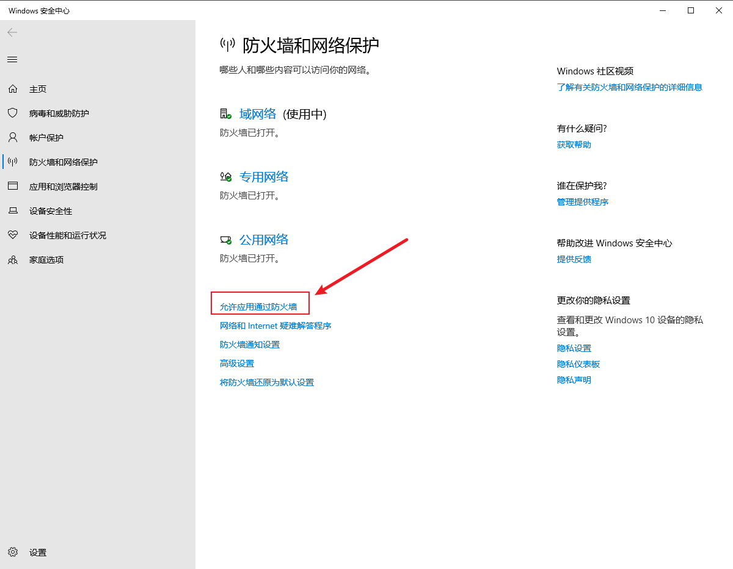Click 防火墙已打开 under 公用网络
This screenshot has height=569, width=733.
[250, 258]
